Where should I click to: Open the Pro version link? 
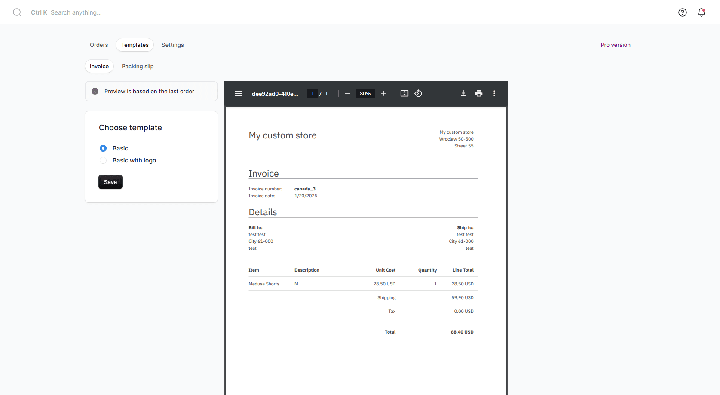616,45
